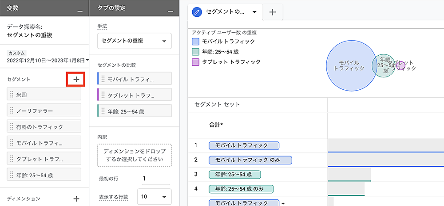Click the plus icon to add a segment
The width and height of the screenshot is (444, 206).
(76, 80)
